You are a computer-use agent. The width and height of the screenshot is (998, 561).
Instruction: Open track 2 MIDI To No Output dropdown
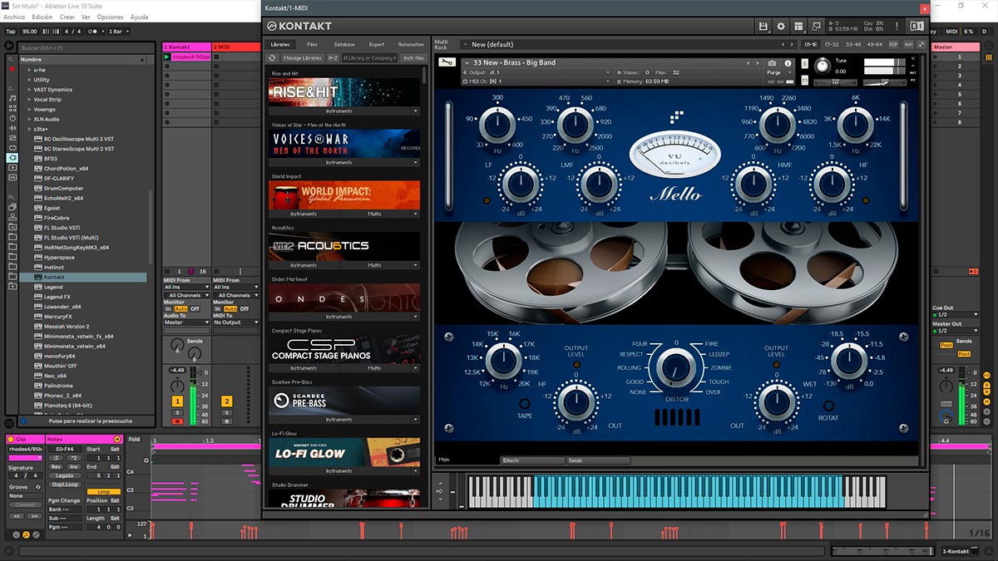click(x=235, y=322)
